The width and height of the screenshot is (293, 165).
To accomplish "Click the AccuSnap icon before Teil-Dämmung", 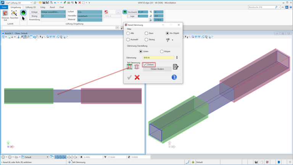I will point(69,162).
